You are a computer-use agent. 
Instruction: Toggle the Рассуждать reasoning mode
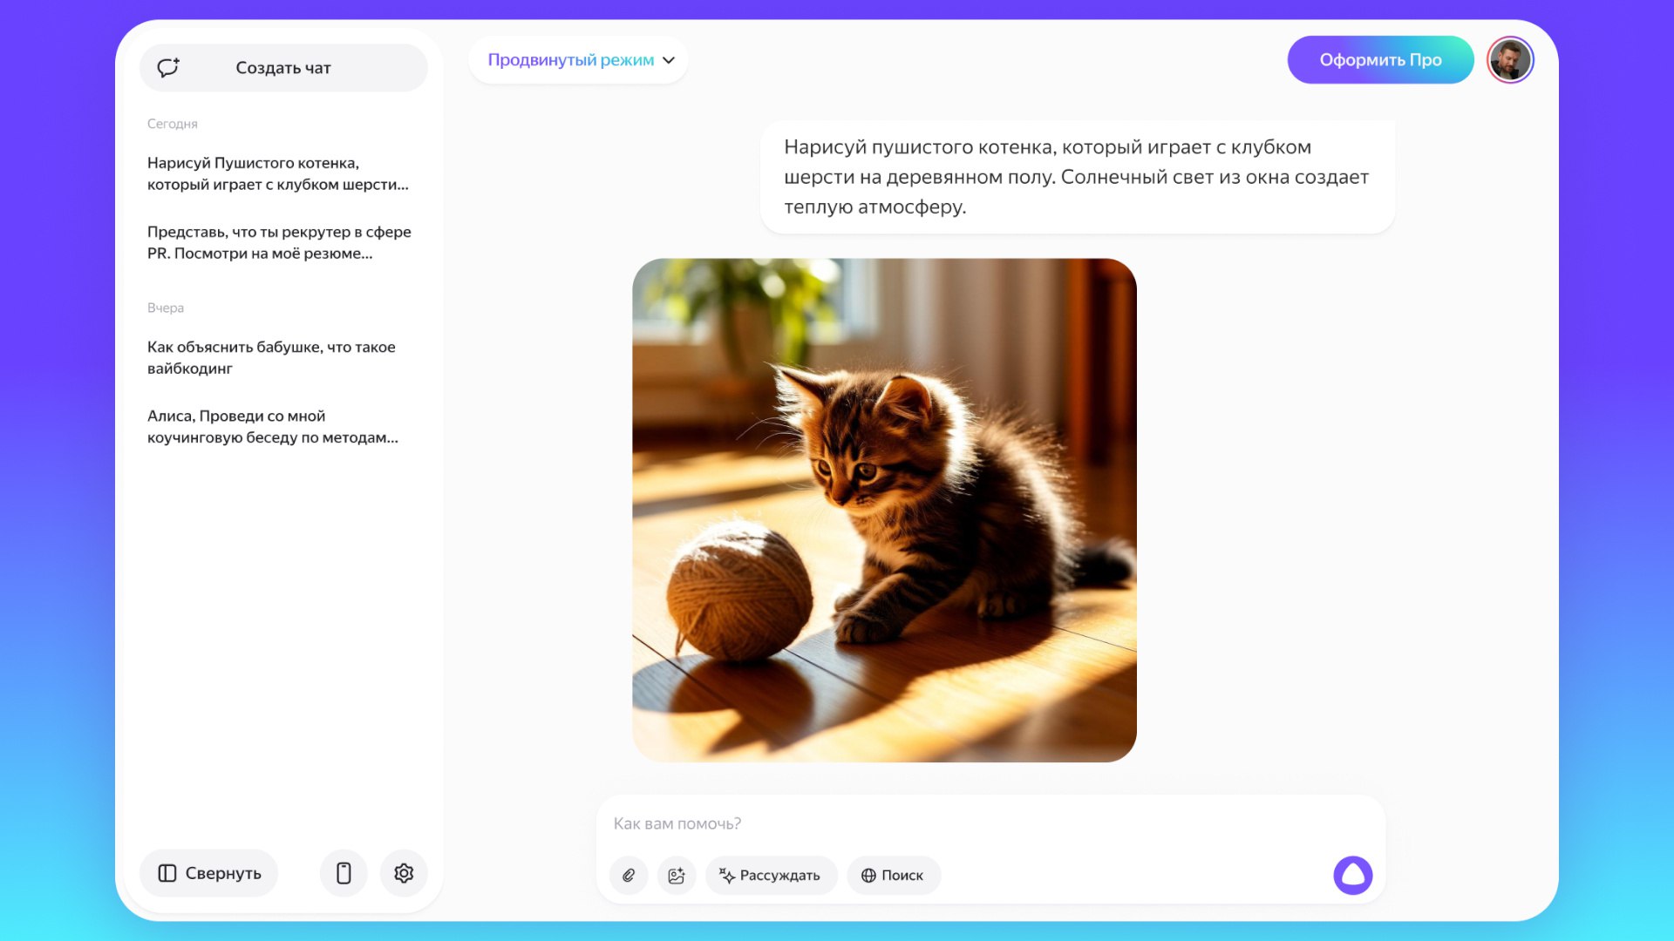click(x=771, y=876)
